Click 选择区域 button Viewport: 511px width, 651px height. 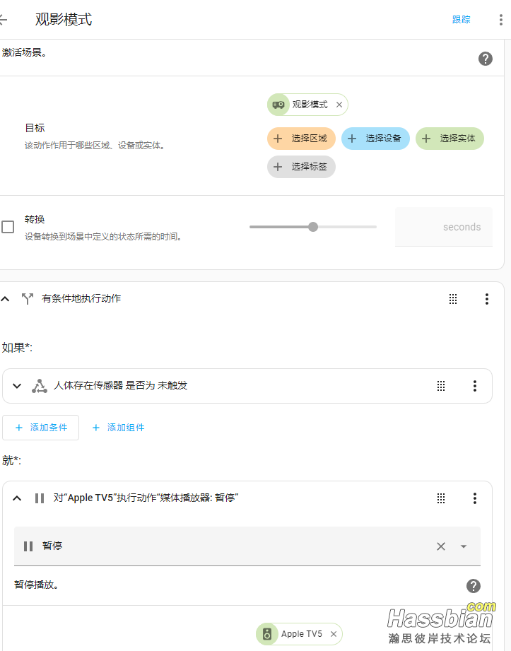(301, 139)
